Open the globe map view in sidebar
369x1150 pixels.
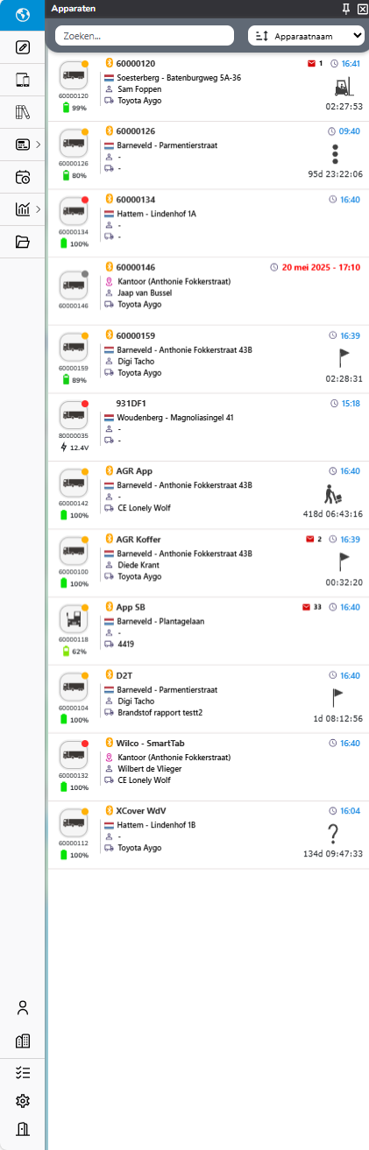pyautogui.click(x=23, y=15)
